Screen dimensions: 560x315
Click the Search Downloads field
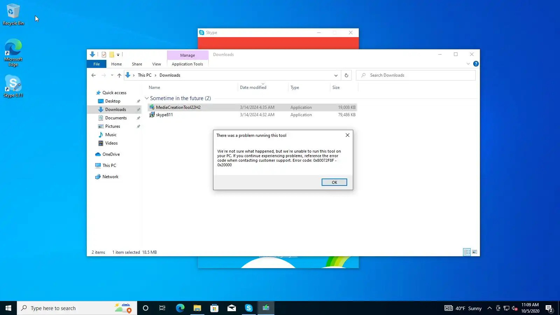click(416, 75)
